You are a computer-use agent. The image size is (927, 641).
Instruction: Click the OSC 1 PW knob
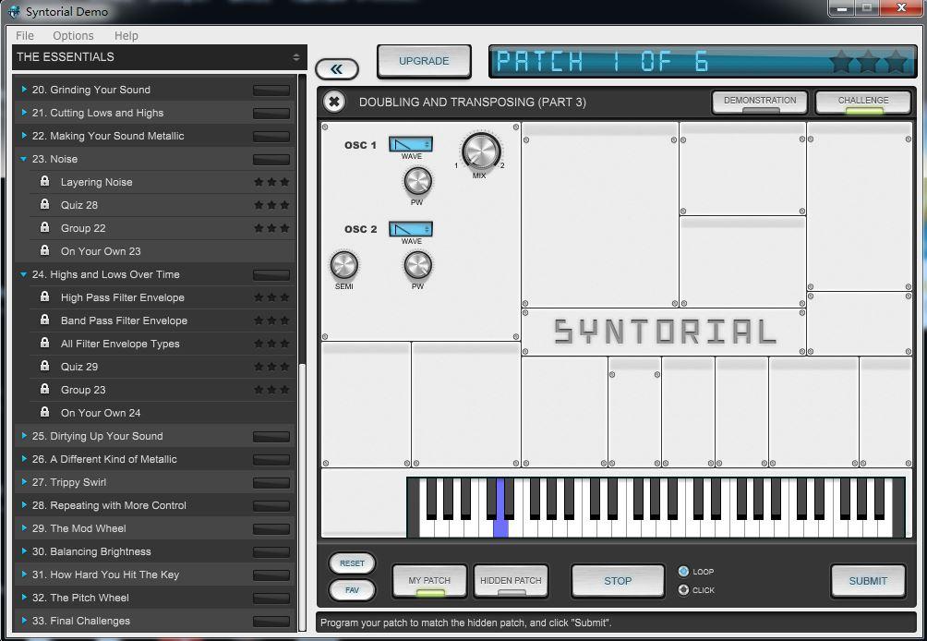click(x=417, y=182)
